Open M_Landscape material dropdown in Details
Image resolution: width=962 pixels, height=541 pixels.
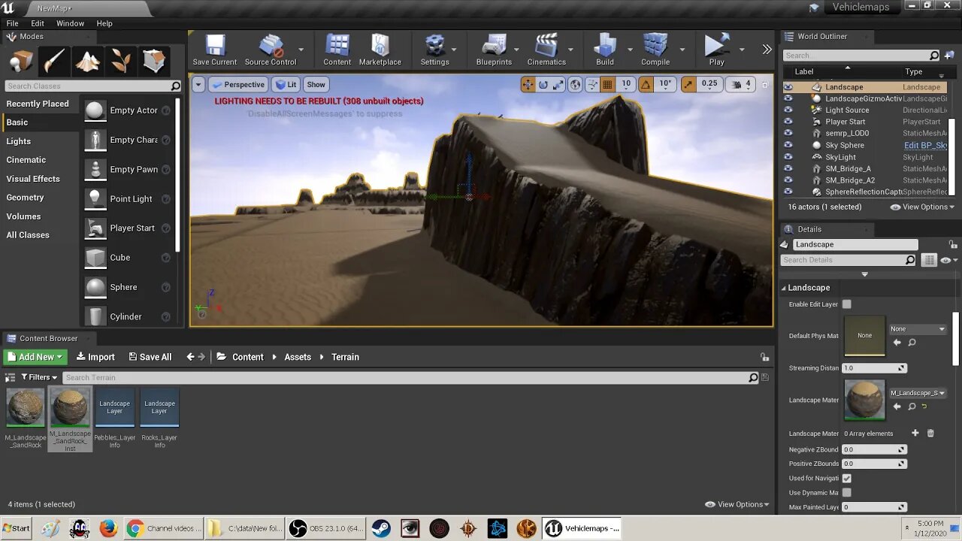pos(918,393)
